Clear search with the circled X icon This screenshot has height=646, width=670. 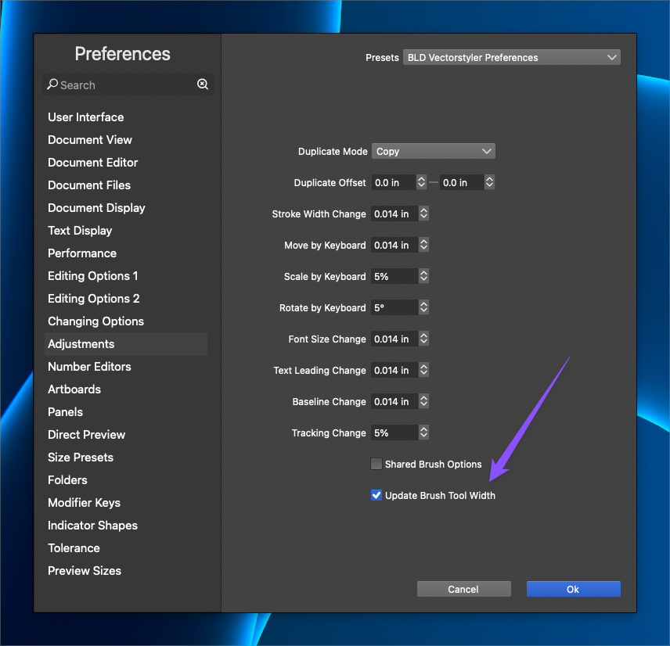click(202, 84)
